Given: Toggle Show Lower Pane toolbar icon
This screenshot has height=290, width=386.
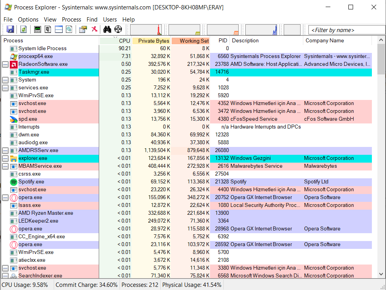Looking at the screenshot, I should (x=59, y=29).
